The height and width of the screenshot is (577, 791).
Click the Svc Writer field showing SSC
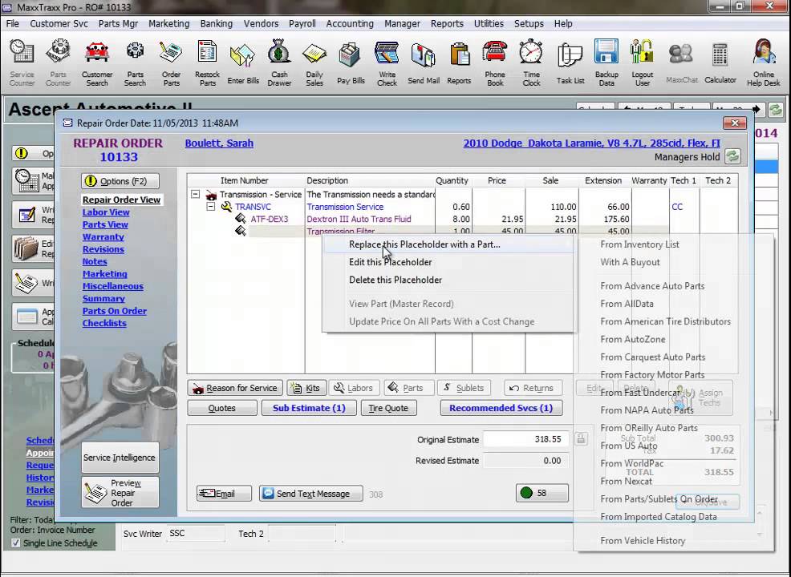coord(195,533)
